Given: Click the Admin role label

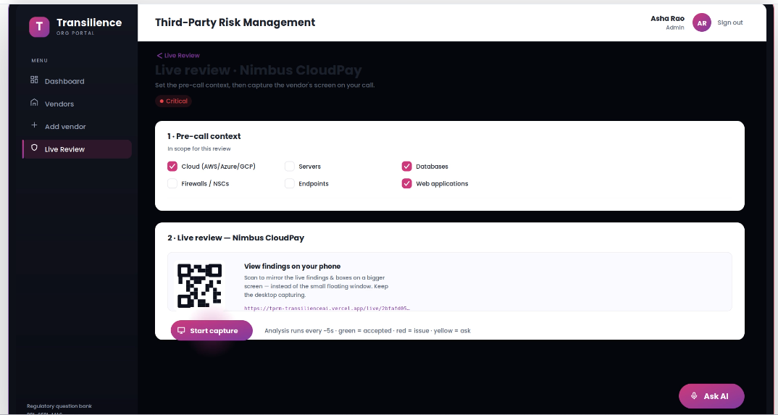Looking at the screenshot, I should point(675,28).
